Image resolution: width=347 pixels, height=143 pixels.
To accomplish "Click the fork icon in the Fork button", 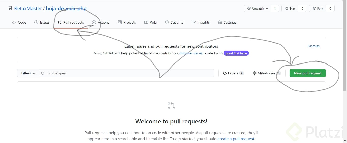I will [x=314, y=8].
